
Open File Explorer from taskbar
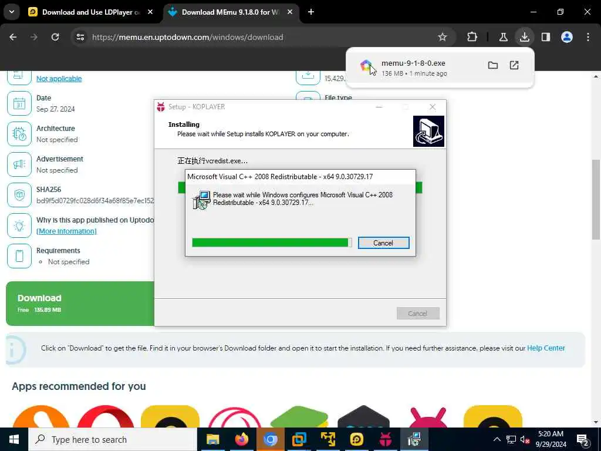click(212, 439)
